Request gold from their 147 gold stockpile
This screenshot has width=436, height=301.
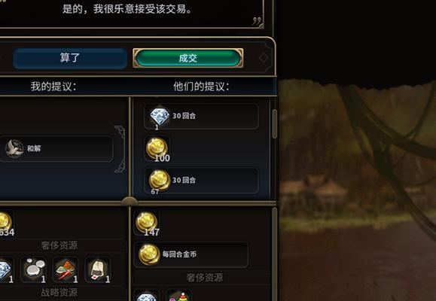pyautogui.click(x=147, y=223)
